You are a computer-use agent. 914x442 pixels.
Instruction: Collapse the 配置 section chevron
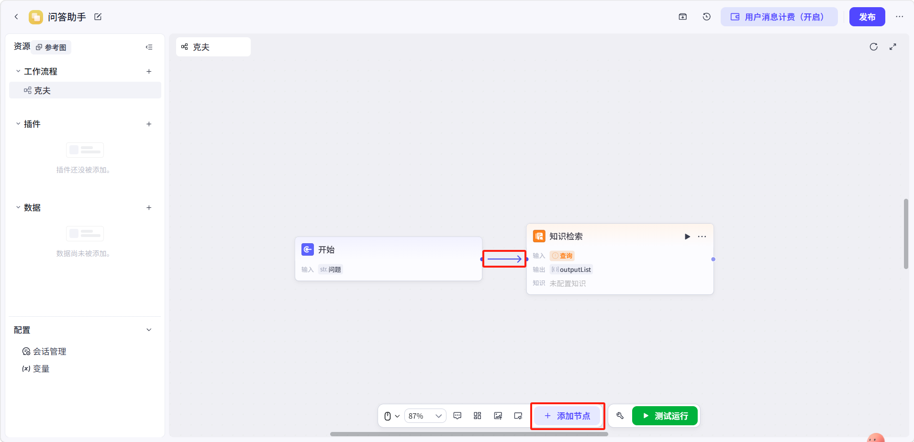[x=149, y=330]
